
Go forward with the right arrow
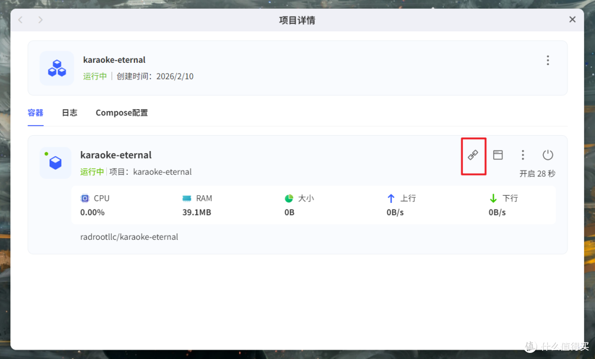(x=40, y=20)
